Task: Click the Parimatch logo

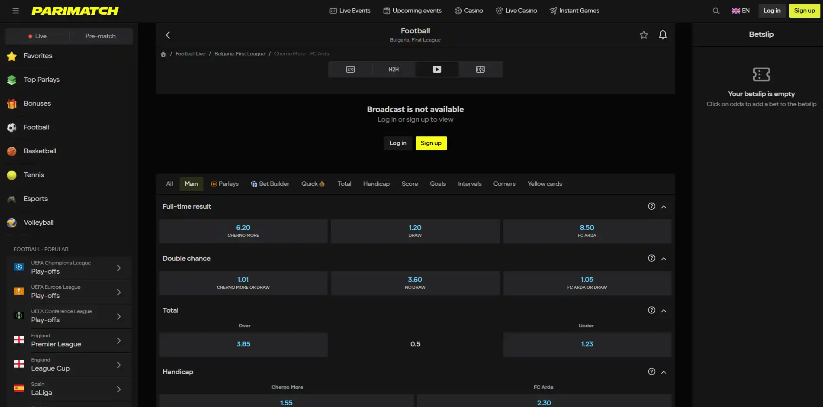Action: click(x=75, y=11)
